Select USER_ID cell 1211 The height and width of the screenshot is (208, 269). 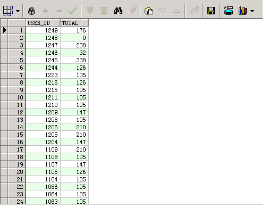43,97
